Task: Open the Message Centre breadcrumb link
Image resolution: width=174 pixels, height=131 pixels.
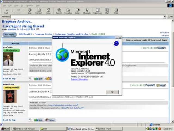Action: [43, 34]
